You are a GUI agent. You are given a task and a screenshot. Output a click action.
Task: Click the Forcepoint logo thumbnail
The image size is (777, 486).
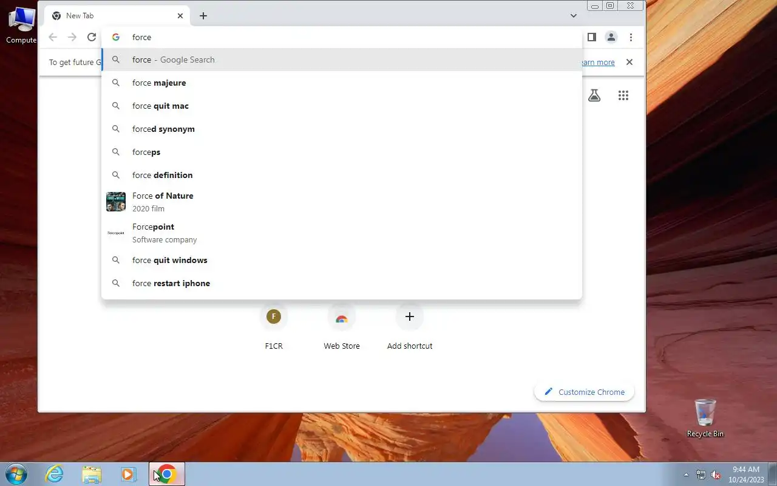click(x=116, y=233)
